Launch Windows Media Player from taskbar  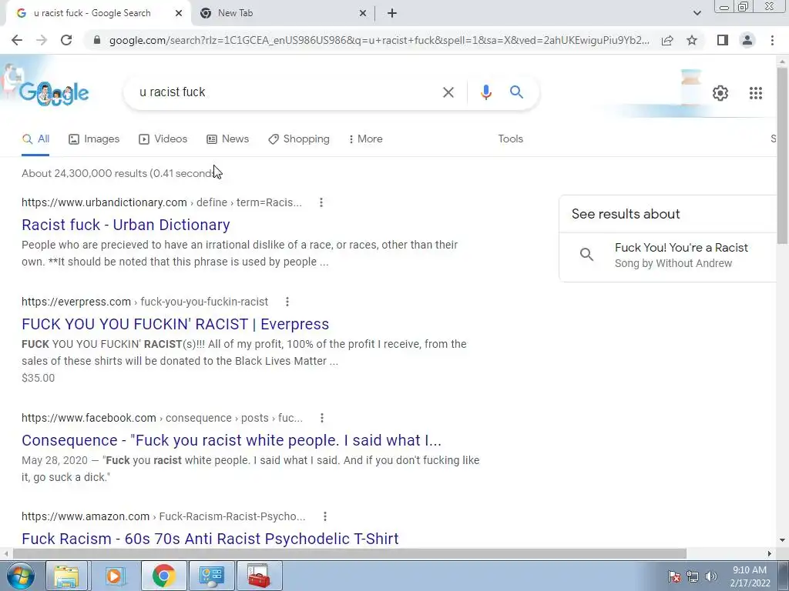pos(114,576)
